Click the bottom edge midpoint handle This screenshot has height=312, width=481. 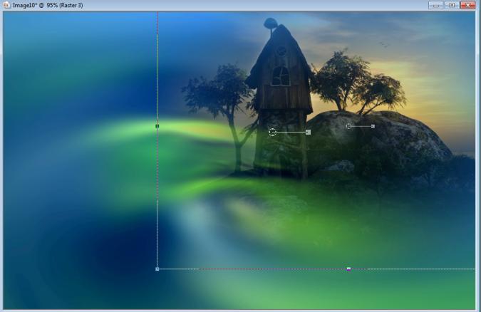point(348,269)
